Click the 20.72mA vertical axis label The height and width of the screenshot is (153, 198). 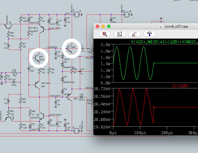pos(102,89)
